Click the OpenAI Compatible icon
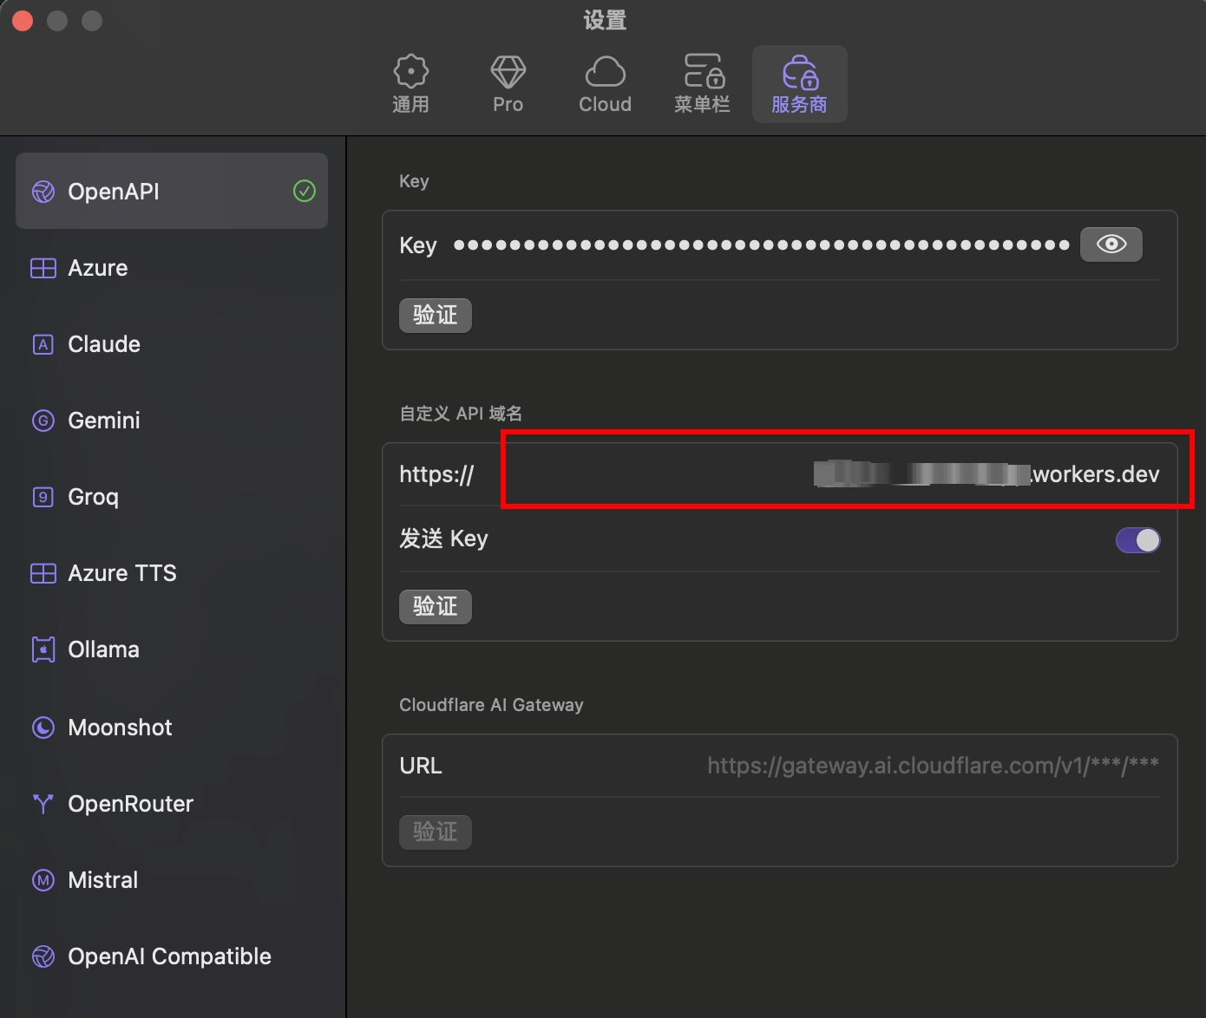This screenshot has width=1206, height=1018. [x=43, y=956]
